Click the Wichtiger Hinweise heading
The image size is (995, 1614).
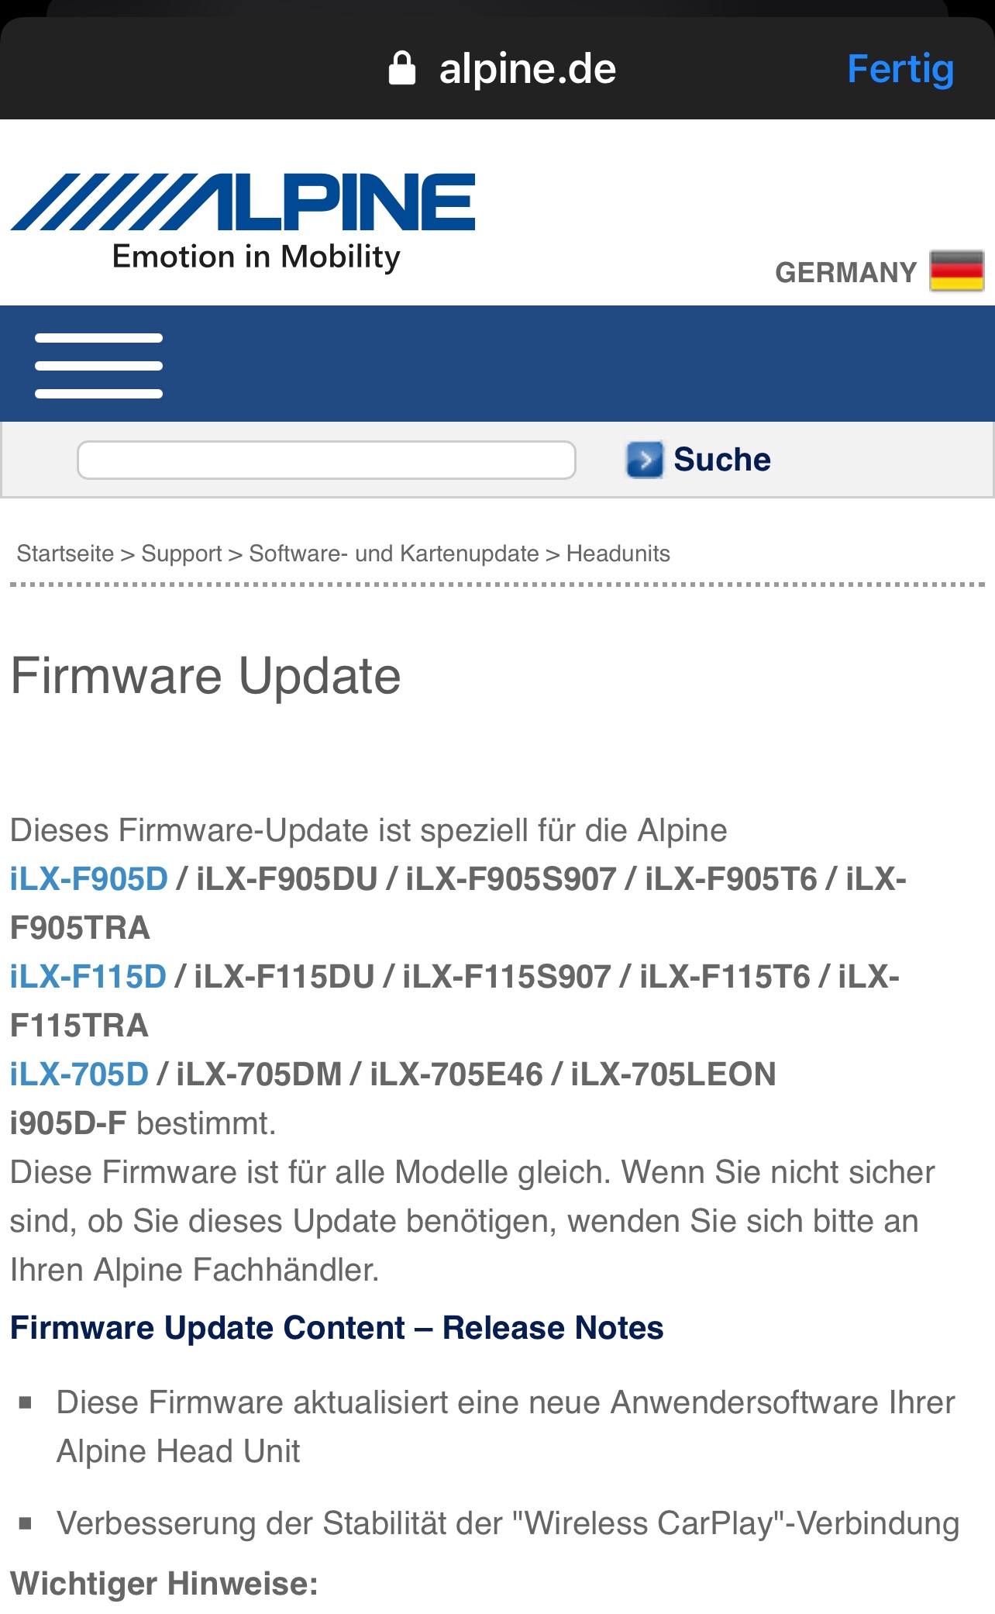click(164, 1584)
